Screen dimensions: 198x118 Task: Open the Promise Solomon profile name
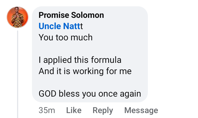coord(71,15)
